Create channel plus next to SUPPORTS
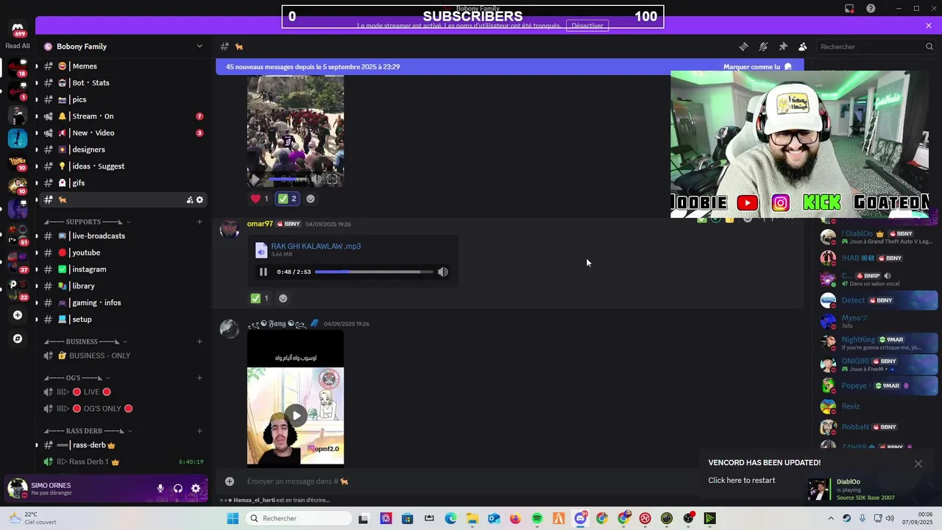The height and width of the screenshot is (530, 942). 199,222
